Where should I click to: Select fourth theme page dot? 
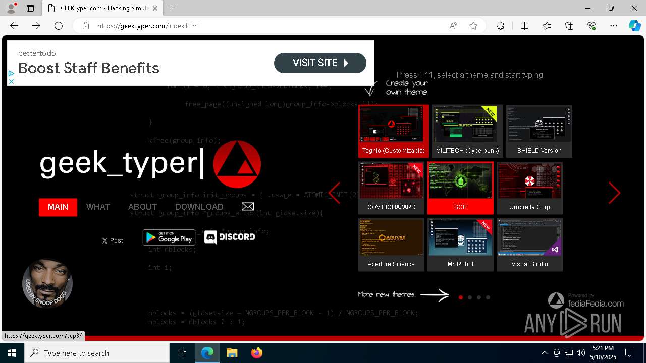click(488, 297)
